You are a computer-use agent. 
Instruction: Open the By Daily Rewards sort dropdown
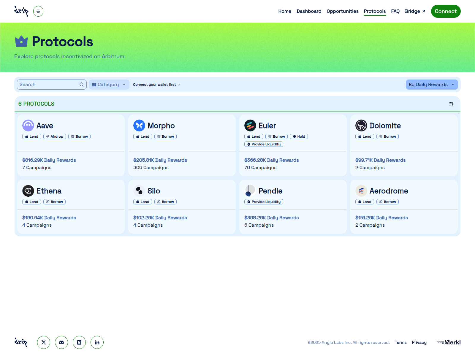coord(432,85)
